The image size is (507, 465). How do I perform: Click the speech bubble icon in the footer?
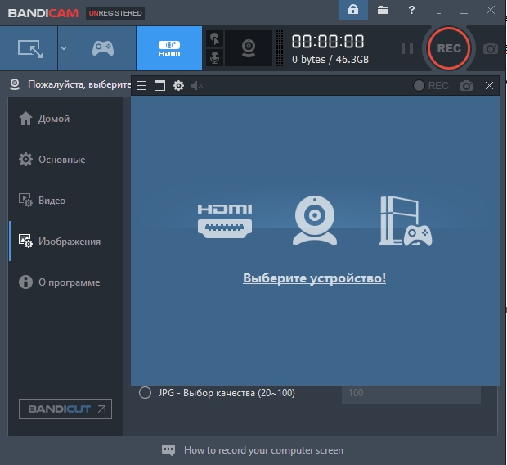pos(168,449)
